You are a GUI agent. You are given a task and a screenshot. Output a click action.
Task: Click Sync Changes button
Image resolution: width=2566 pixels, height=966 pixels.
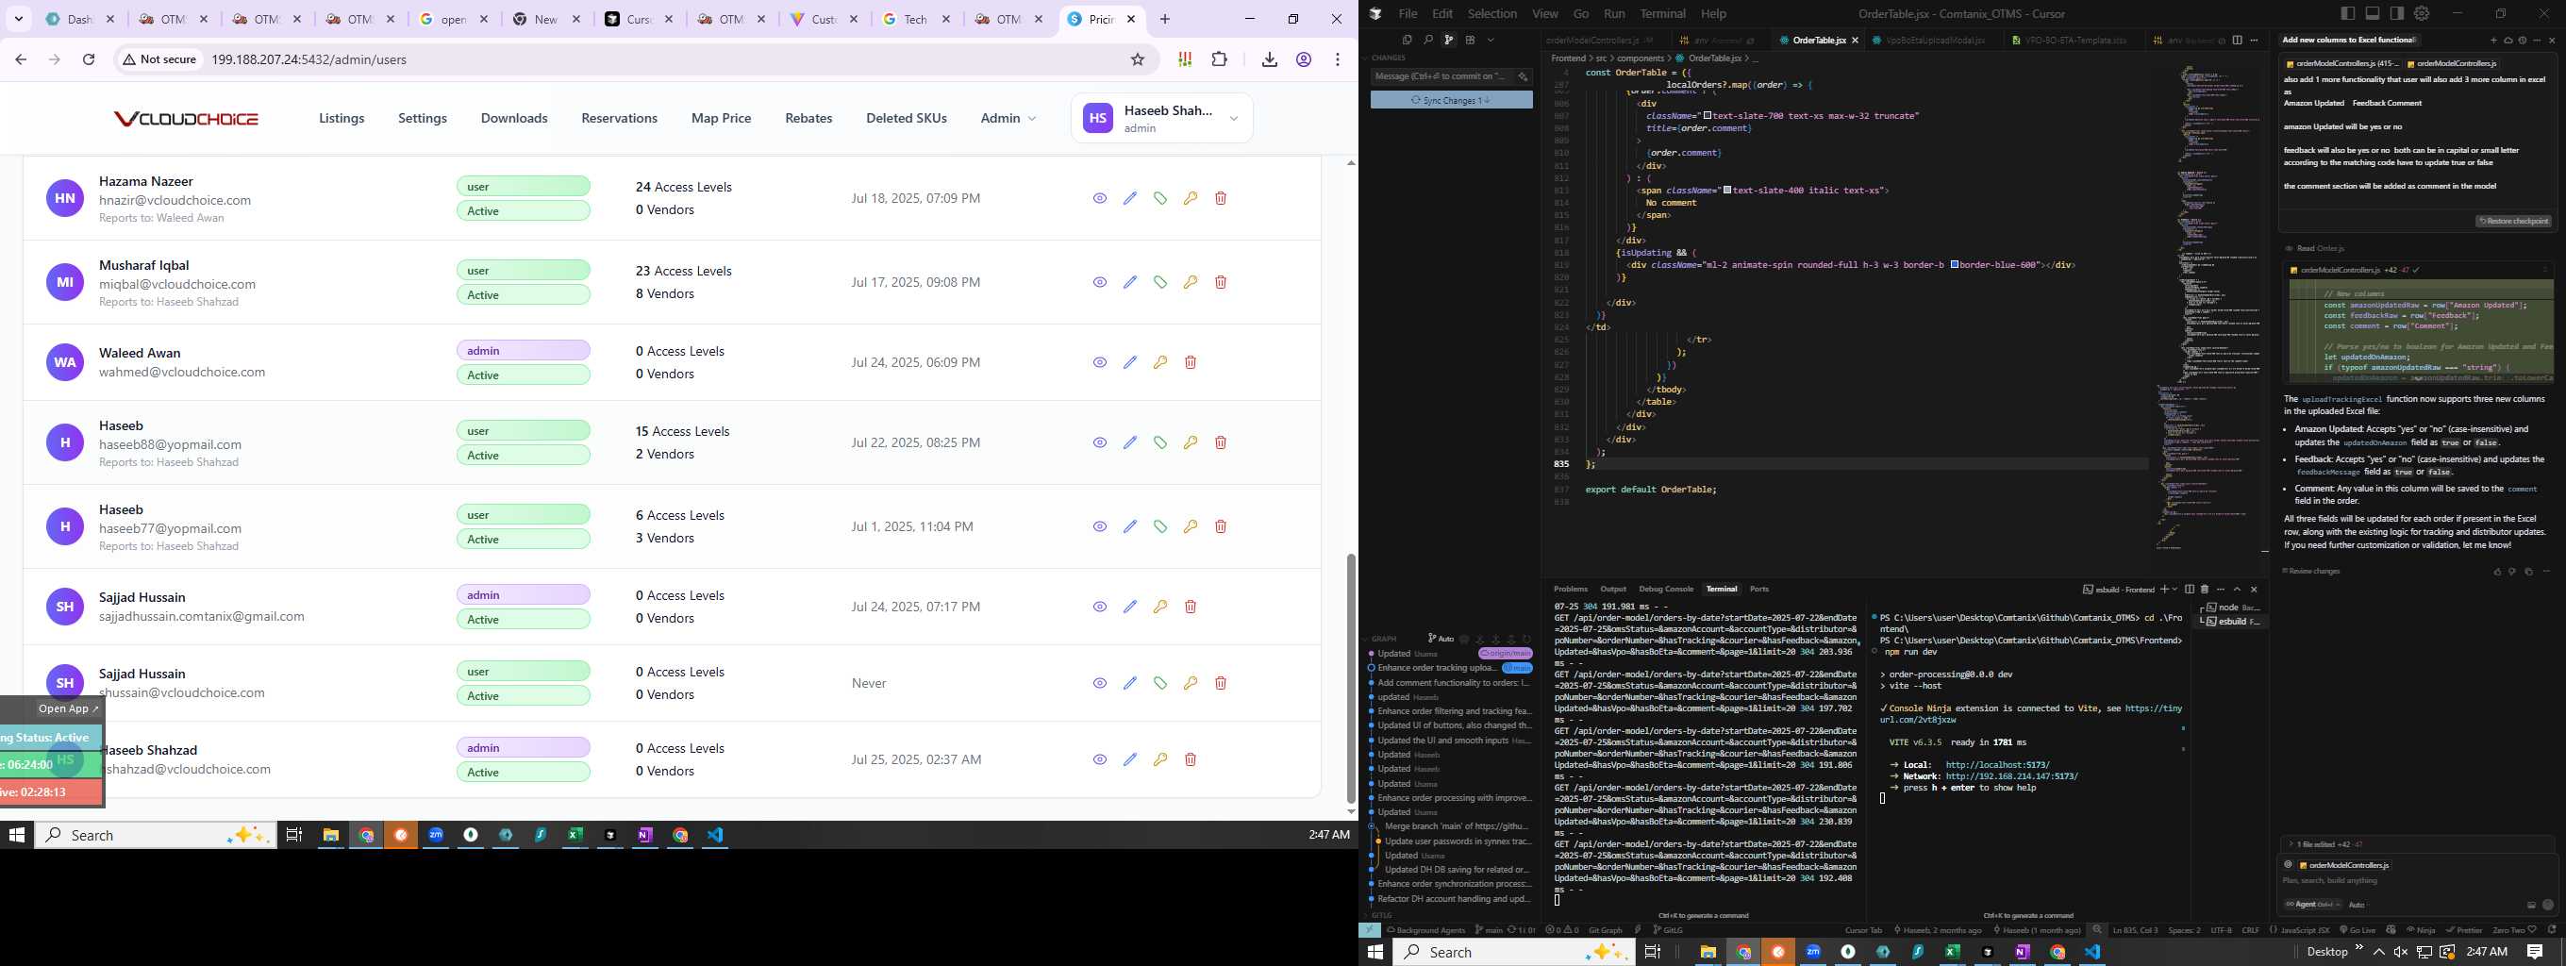1451,100
